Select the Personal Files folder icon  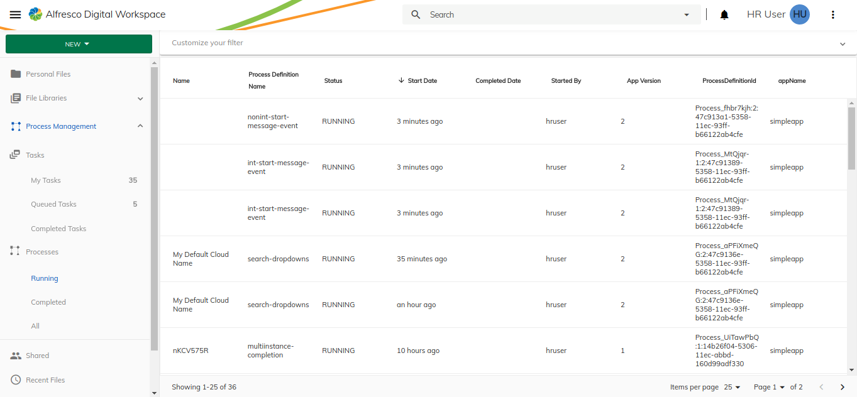coord(15,73)
